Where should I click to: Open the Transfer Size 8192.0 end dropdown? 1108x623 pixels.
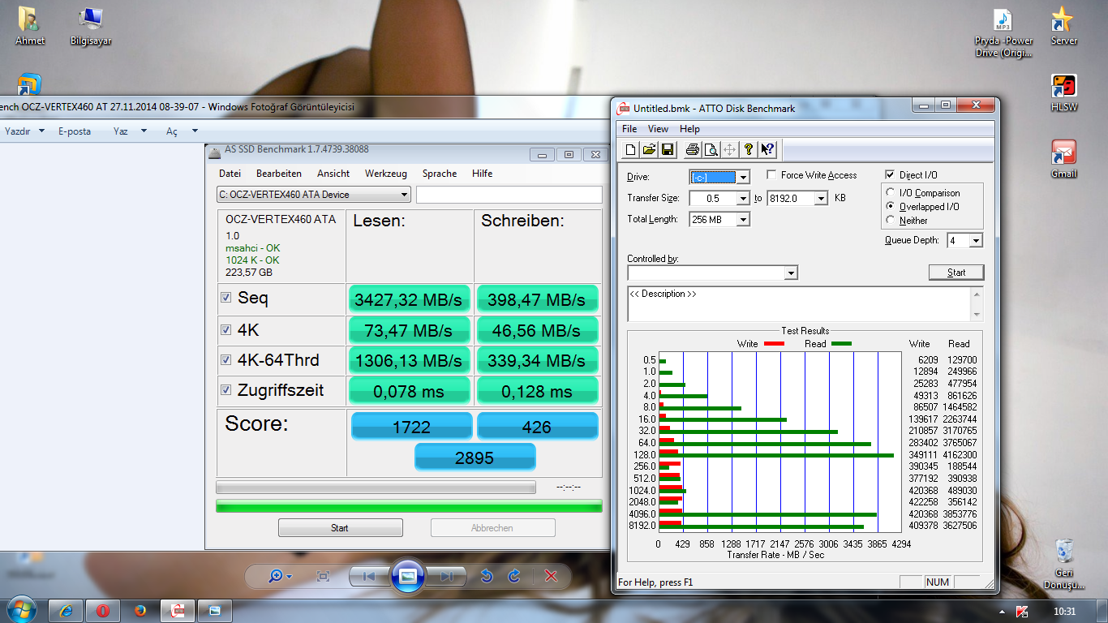point(821,198)
